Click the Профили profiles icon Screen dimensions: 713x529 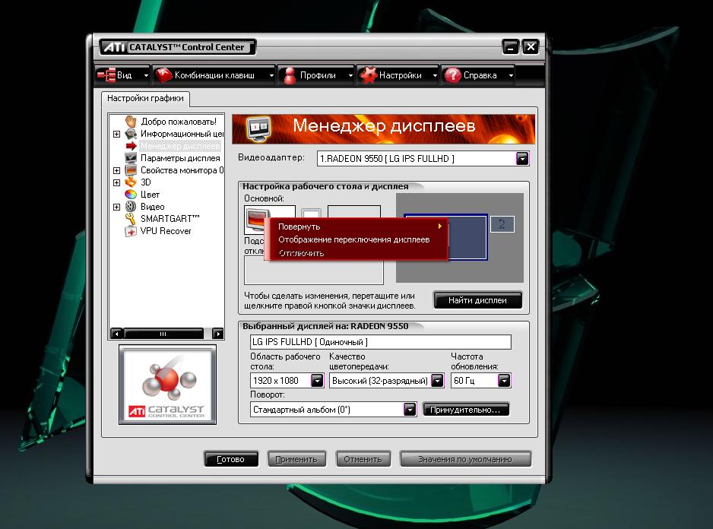(290, 75)
